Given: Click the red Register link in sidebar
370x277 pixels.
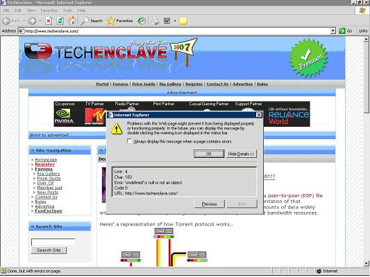Looking at the screenshot, I should 45,164.
